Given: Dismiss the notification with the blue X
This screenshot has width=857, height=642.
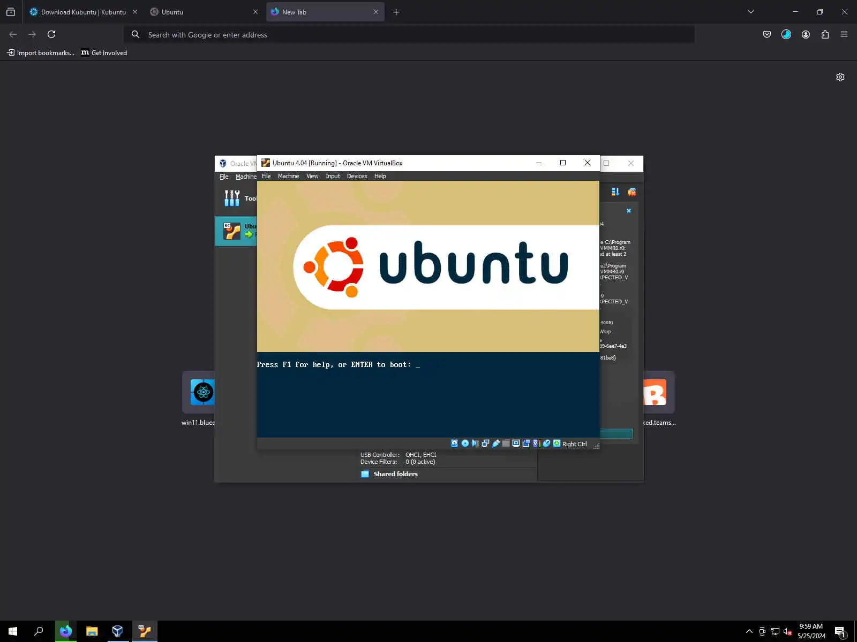Looking at the screenshot, I should click(x=629, y=211).
